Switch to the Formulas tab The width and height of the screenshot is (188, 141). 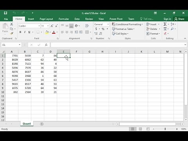coord(63,19)
